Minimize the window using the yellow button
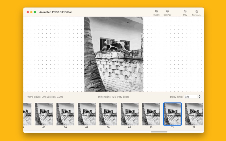This screenshot has height=141, width=226. pyautogui.click(x=31, y=12)
